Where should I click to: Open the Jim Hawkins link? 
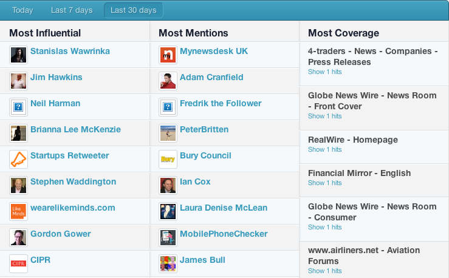tap(57, 77)
